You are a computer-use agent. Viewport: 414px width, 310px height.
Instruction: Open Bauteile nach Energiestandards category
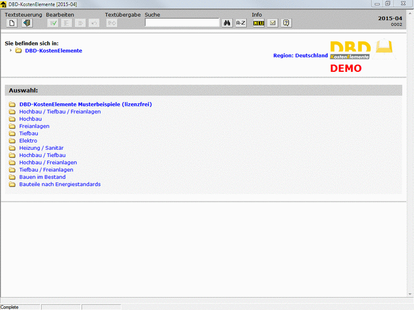[60, 184]
